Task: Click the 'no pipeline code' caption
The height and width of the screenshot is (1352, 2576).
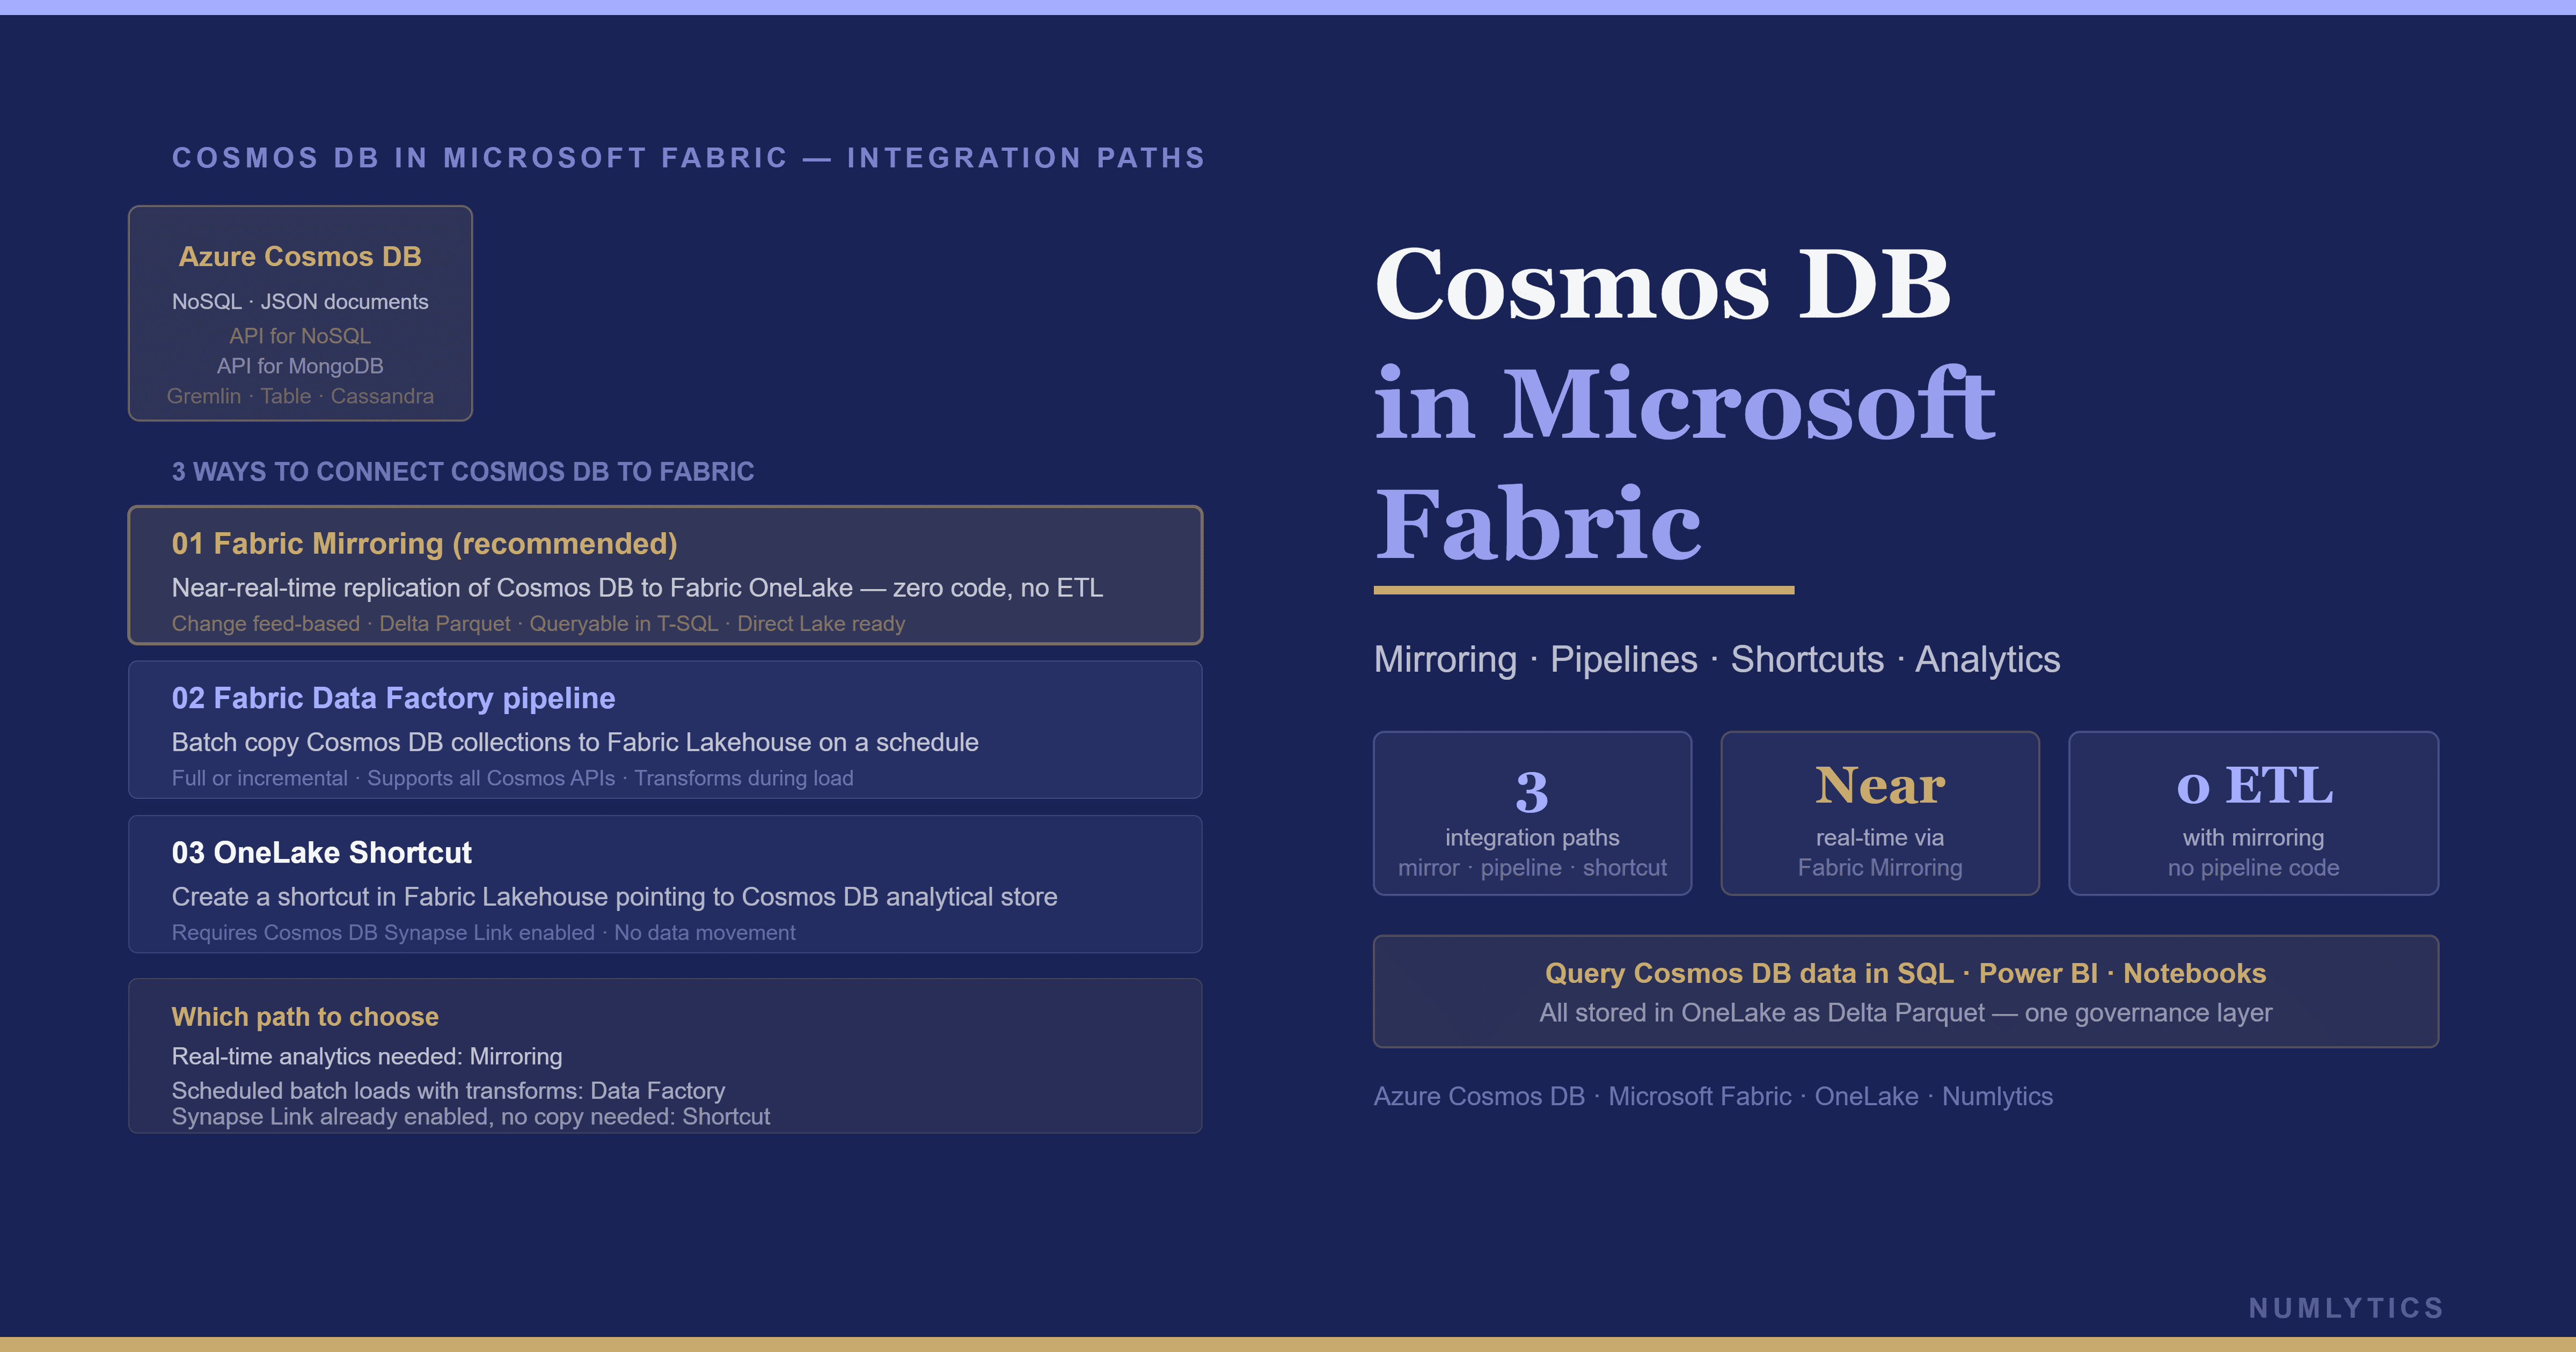Action: [x=2253, y=868]
